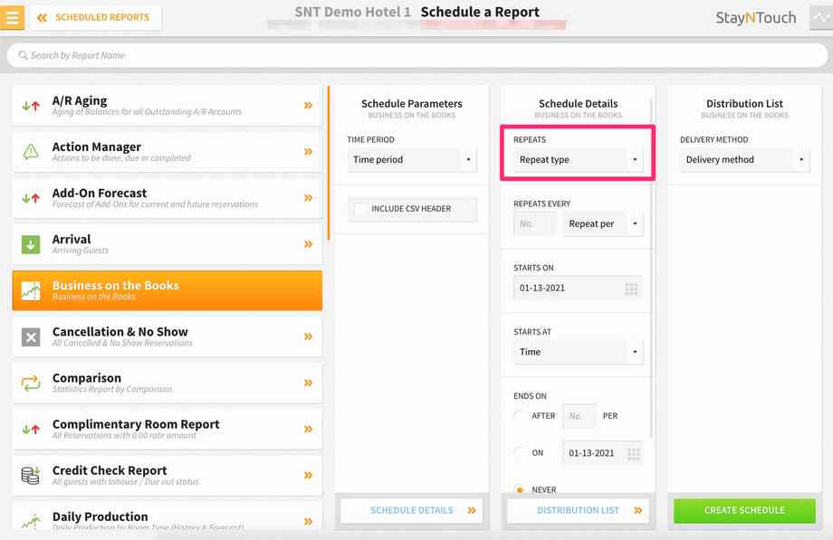The width and height of the screenshot is (833, 540).
Task: Select the Cancellation & No Show report
Action: (168, 336)
